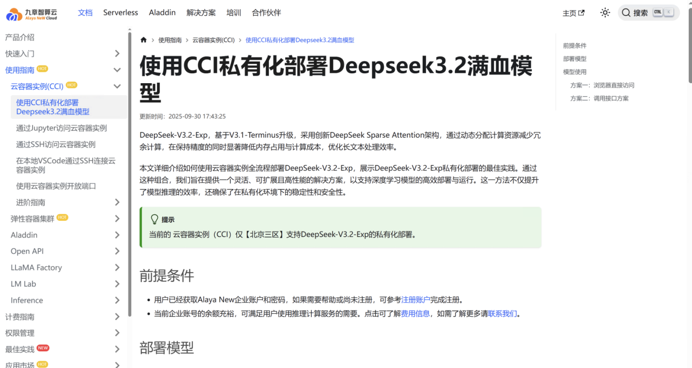Select 解决方案 in top navigation
Image resolution: width=692 pixels, height=368 pixels.
click(x=201, y=13)
